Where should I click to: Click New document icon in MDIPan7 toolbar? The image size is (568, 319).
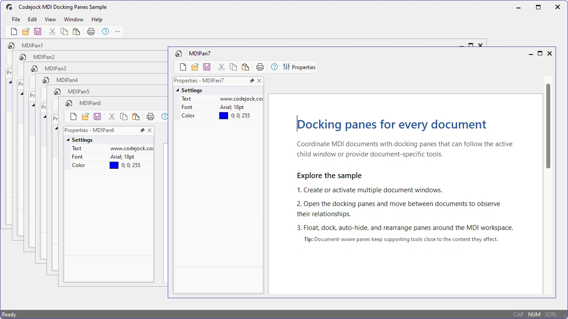[x=183, y=67]
